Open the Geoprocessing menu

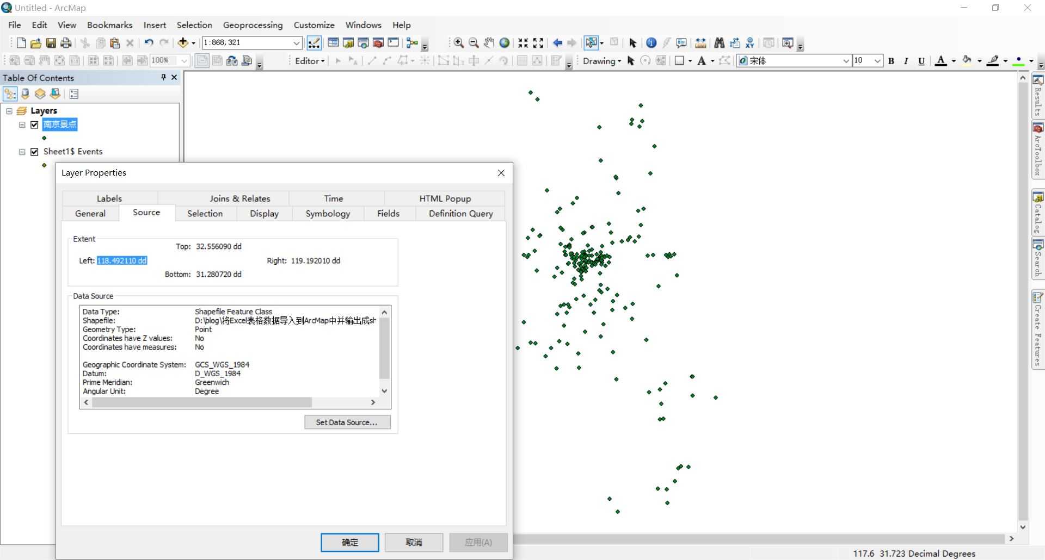[253, 25]
